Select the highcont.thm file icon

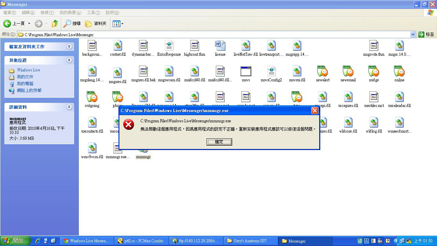195,45
